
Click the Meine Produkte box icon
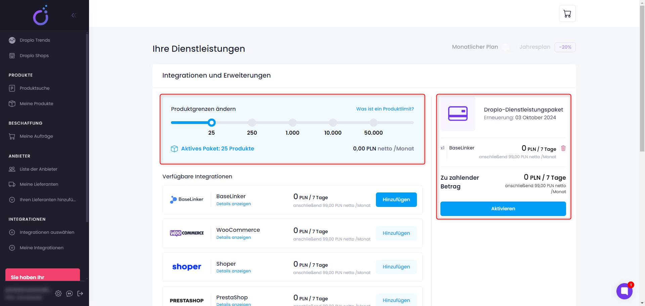pyautogui.click(x=12, y=103)
